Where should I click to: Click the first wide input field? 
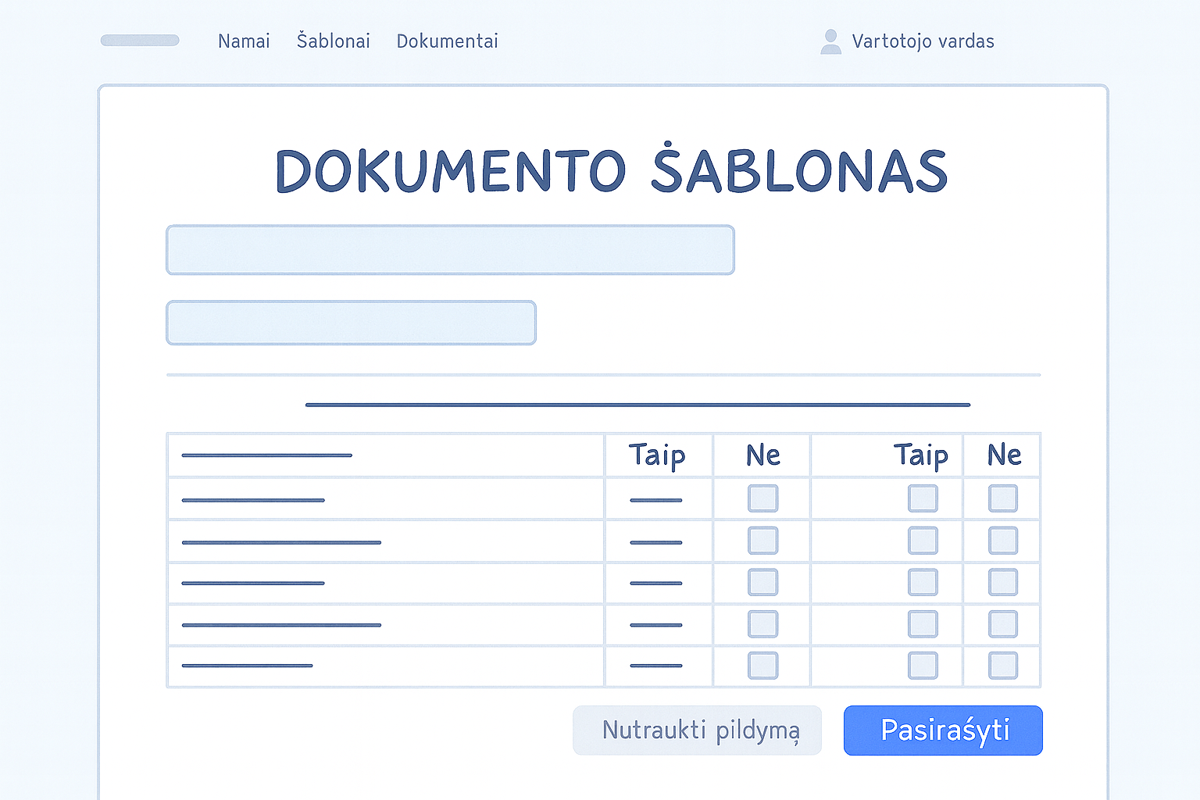tap(449, 250)
